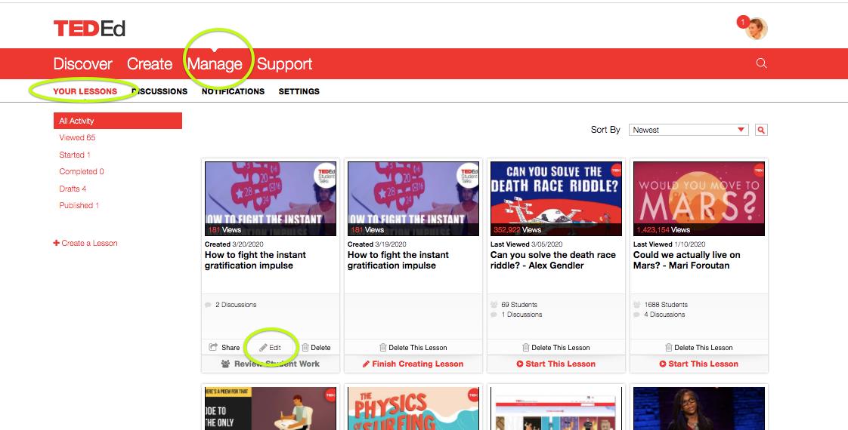
Task: Go to the Settings tab
Action: click(x=299, y=91)
